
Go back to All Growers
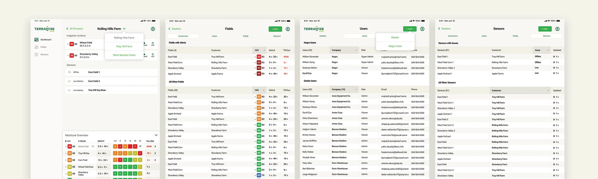(x=75, y=29)
